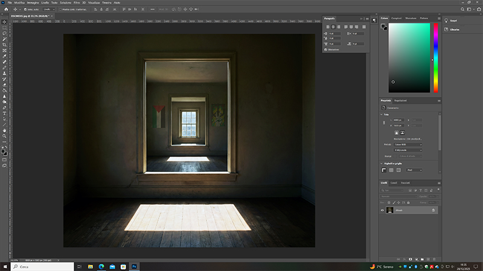The height and width of the screenshot is (271, 483).
Task: Select the Eyedropper tool
Action: (x=4, y=56)
